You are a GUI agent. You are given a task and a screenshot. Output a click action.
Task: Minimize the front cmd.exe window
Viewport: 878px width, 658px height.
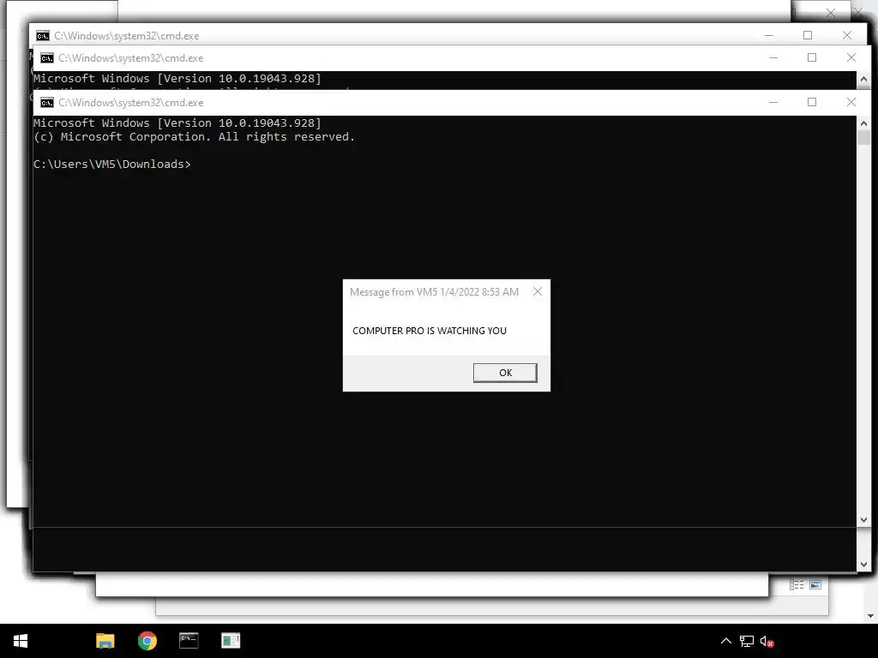click(x=773, y=103)
